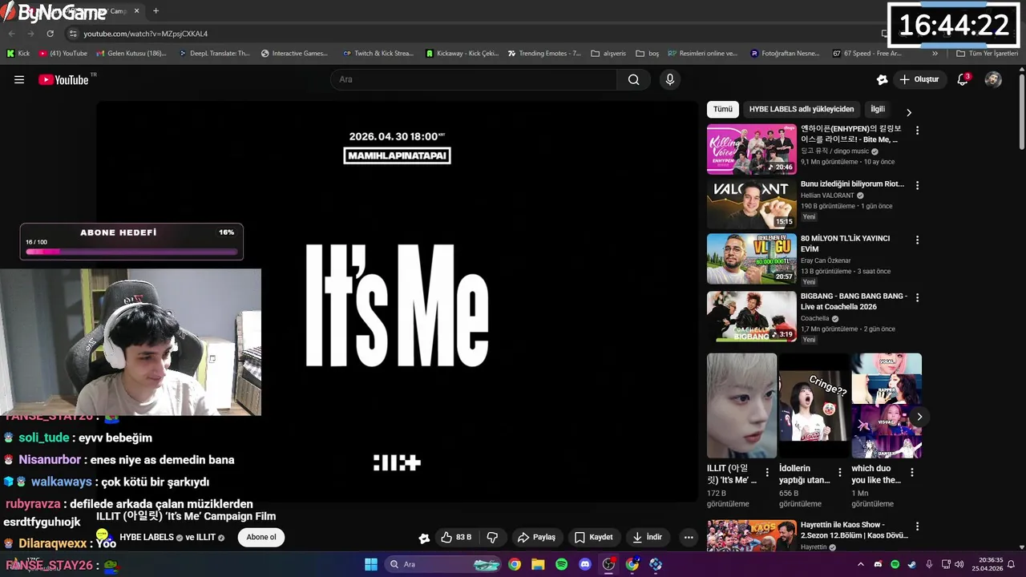Open OBS Studio from the taskbar
Image resolution: width=1026 pixels, height=577 pixels.
(608, 564)
